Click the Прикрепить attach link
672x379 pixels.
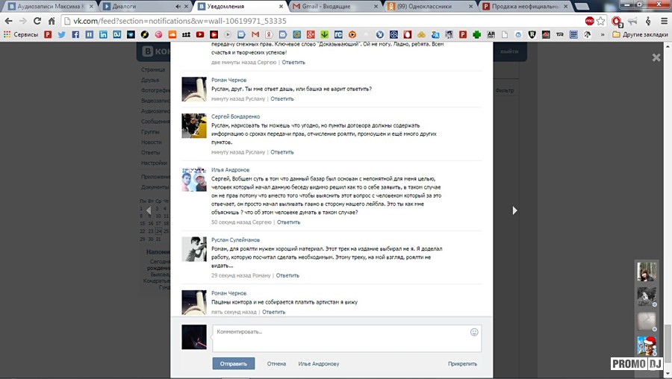[x=462, y=364]
